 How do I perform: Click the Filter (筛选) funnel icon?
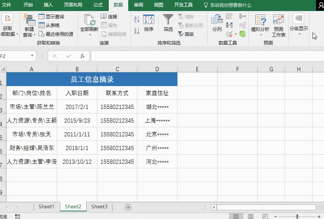[x=168, y=23]
